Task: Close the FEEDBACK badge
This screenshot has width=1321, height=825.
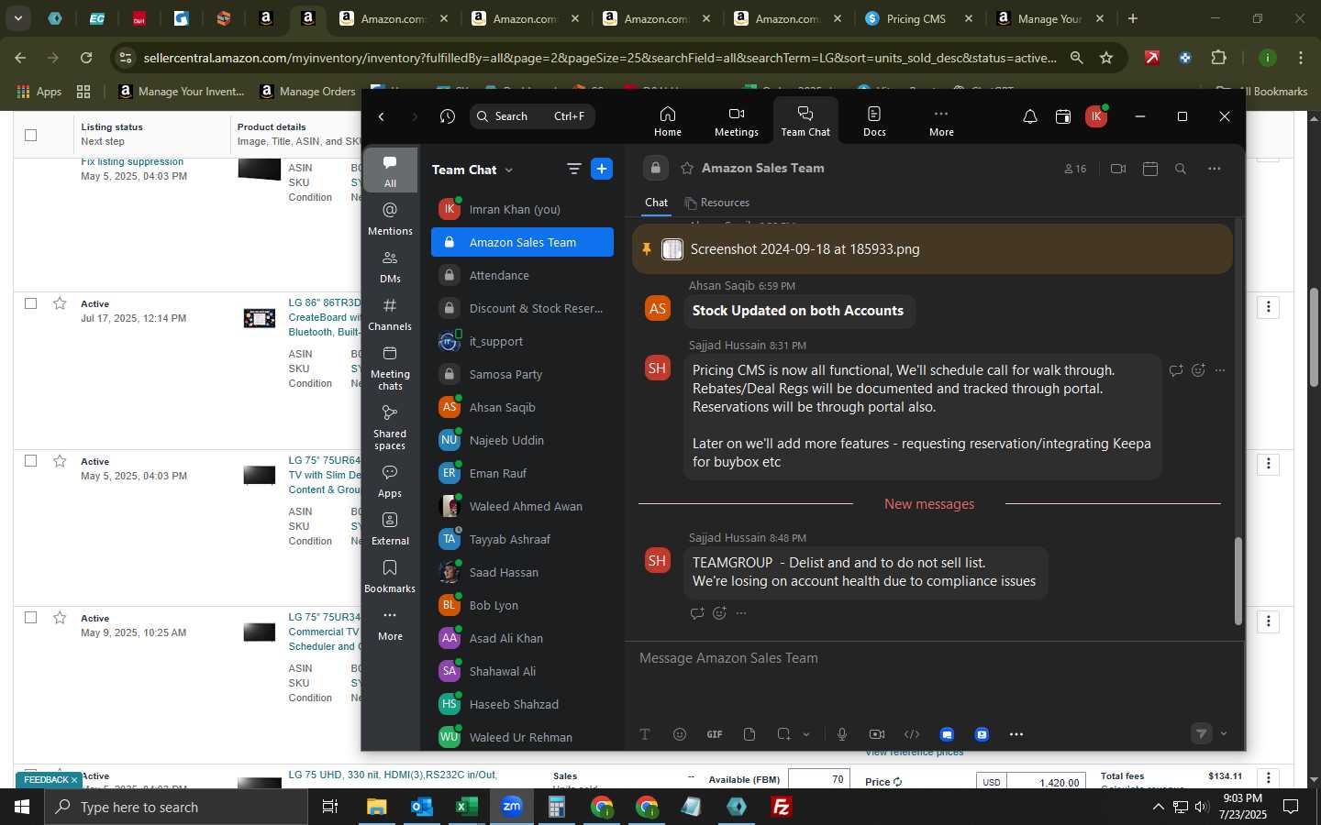Action: point(74,780)
